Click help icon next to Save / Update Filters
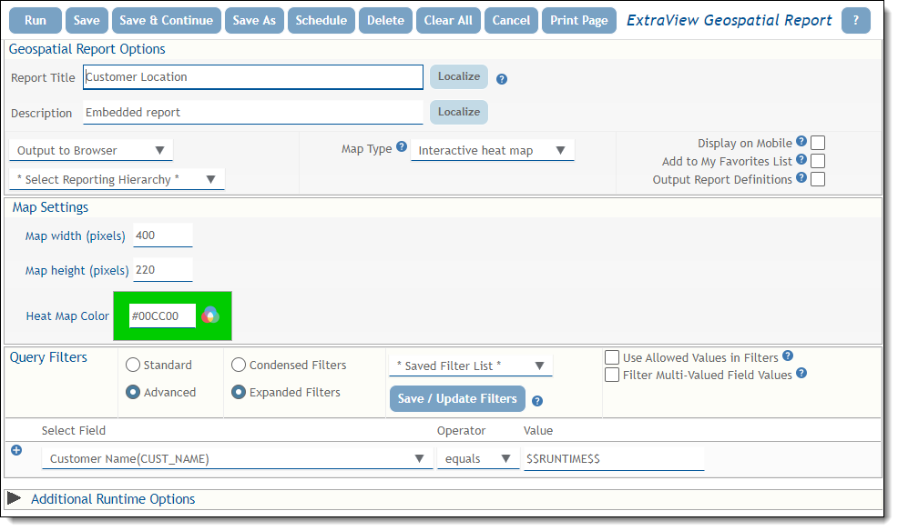Screen dimensions: 898x531 537,401
